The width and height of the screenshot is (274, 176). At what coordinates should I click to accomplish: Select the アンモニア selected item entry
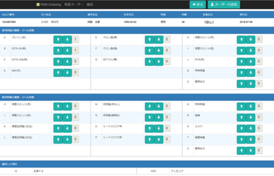coord(177,171)
